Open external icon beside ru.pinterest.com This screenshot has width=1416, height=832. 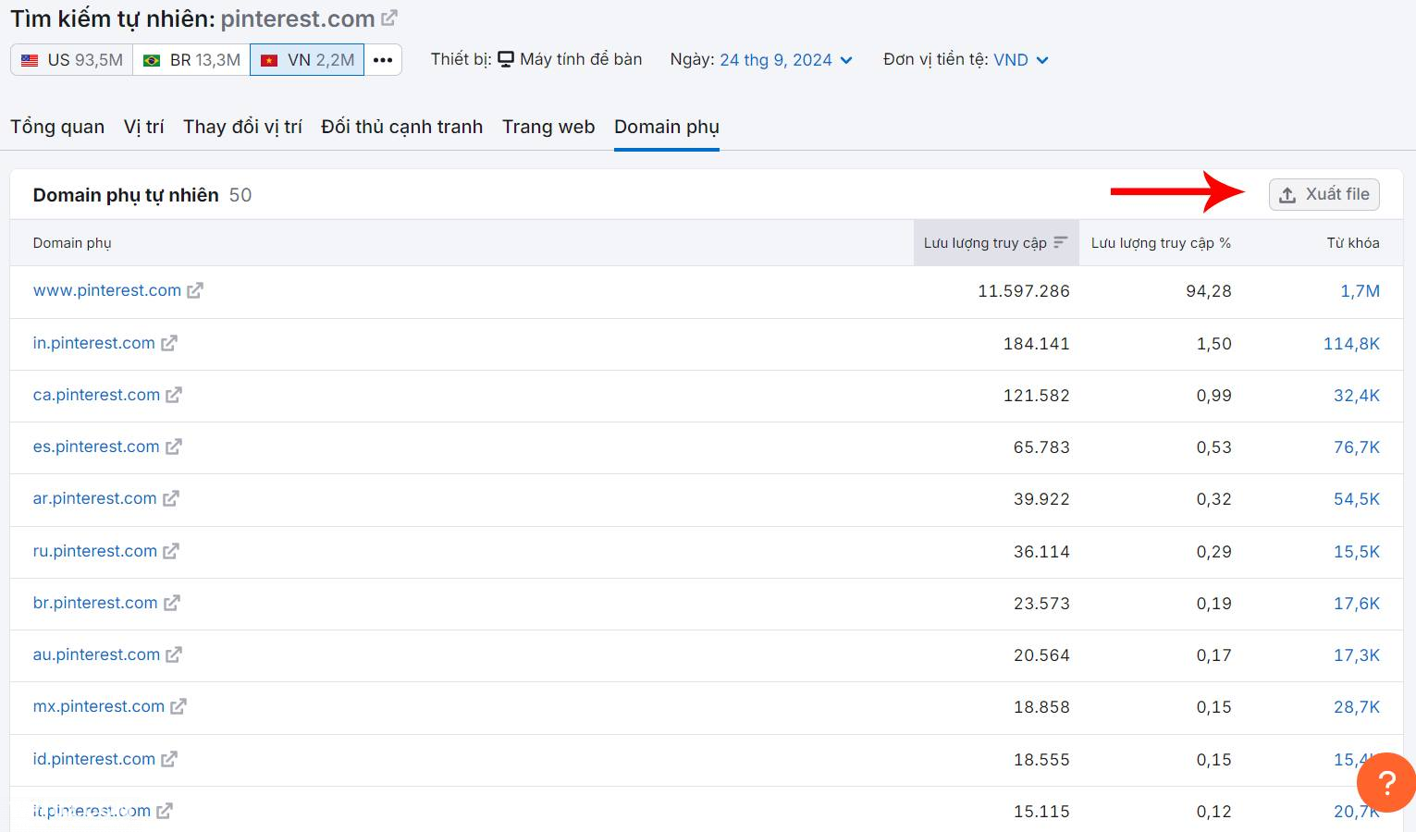[x=171, y=551]
